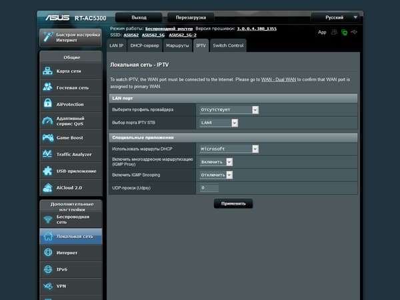This screenshot has width=400, height=300.
Task: Click the Быстрая настройка Интернет label
Action: coord(78,37)
